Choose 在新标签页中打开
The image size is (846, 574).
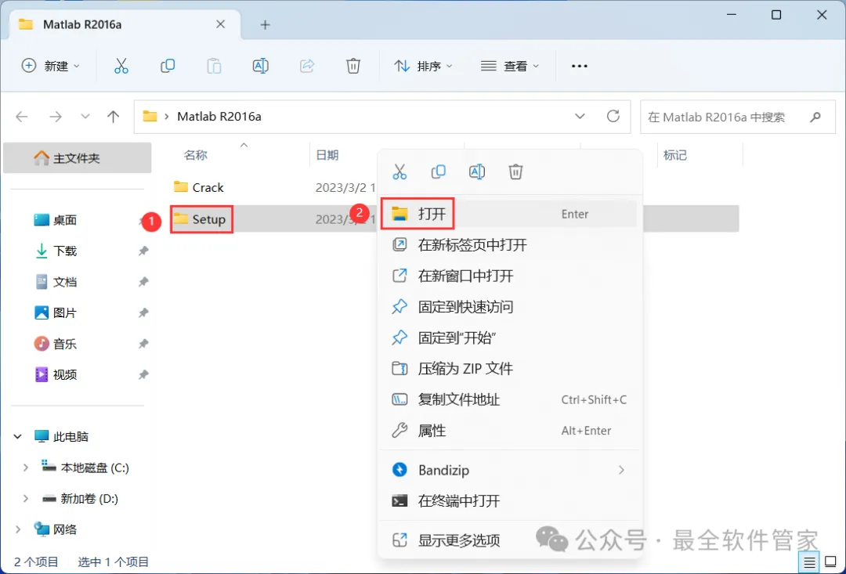(510, 245)
